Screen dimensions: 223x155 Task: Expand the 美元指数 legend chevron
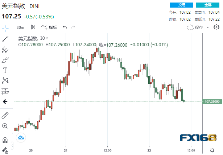[x=47, y=38]
